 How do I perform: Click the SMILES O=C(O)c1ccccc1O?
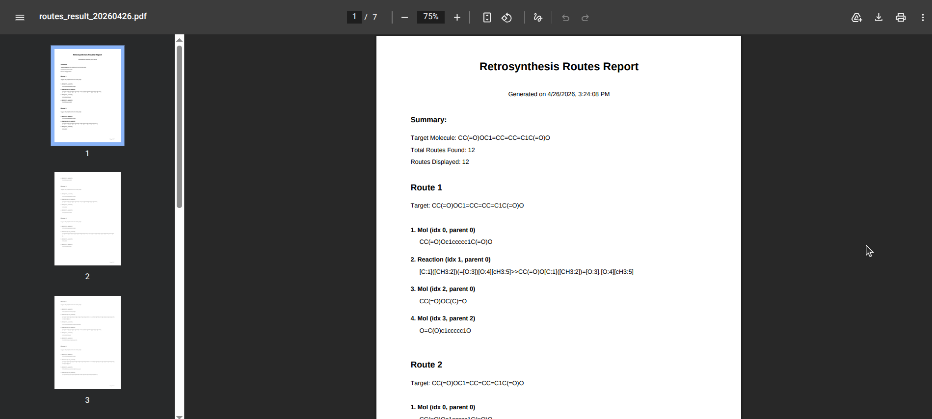click(445, 331)
